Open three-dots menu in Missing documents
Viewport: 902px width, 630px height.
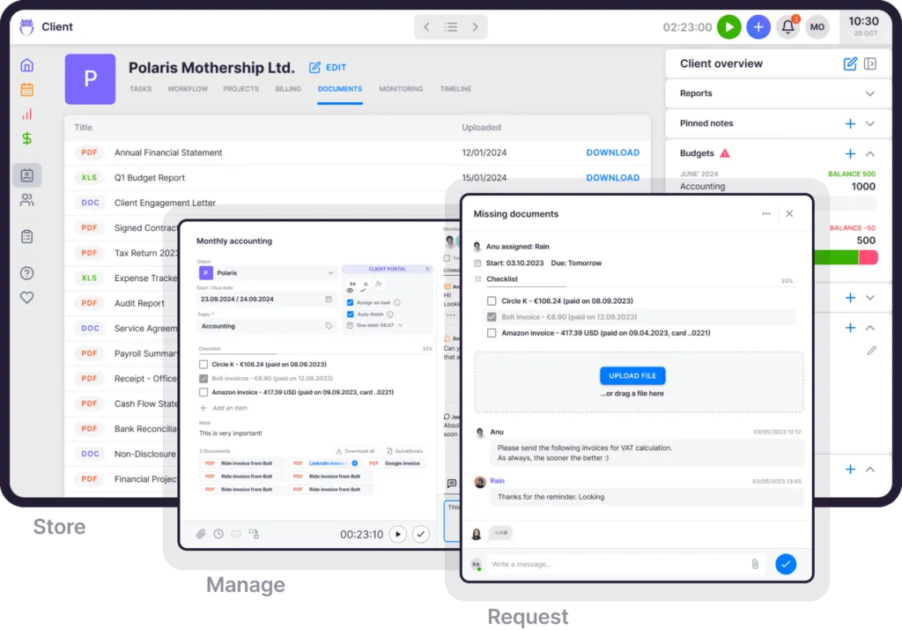(x=766, y=213)
